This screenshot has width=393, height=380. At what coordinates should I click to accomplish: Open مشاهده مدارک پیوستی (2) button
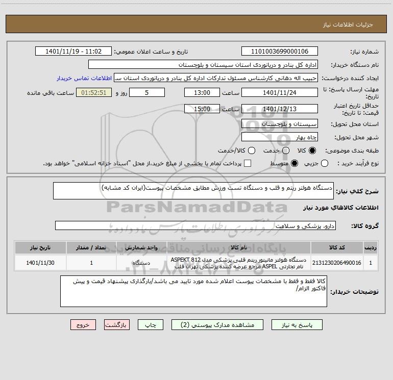pyautogui.click(x=217, y=325)
